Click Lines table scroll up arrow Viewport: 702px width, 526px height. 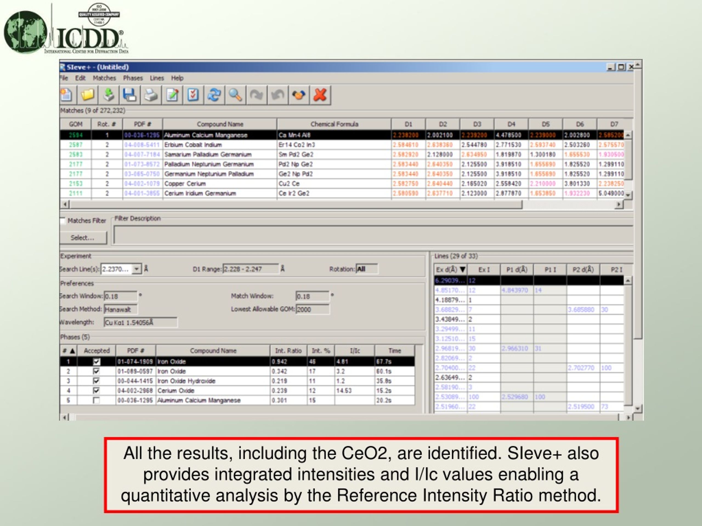point(628,280)
